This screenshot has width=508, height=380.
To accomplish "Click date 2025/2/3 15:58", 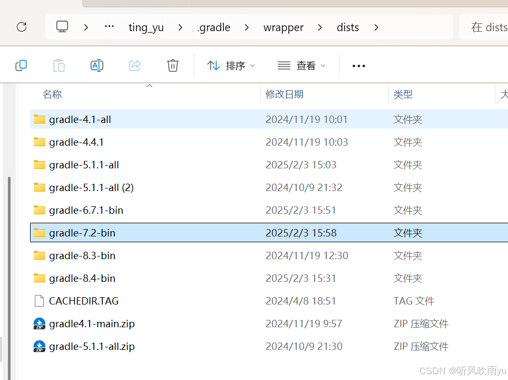I will tap(301, 233).
